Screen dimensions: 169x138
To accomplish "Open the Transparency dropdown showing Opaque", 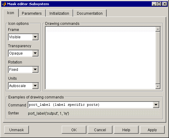I will click(23, 53).
